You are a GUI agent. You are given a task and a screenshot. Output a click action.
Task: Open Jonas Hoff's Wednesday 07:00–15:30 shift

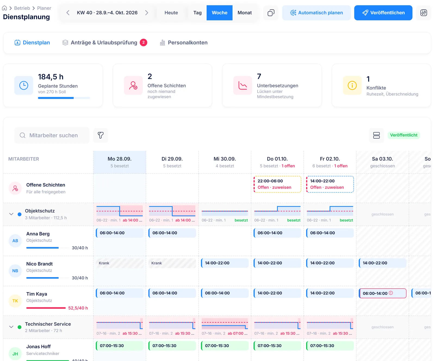[225, 346]
